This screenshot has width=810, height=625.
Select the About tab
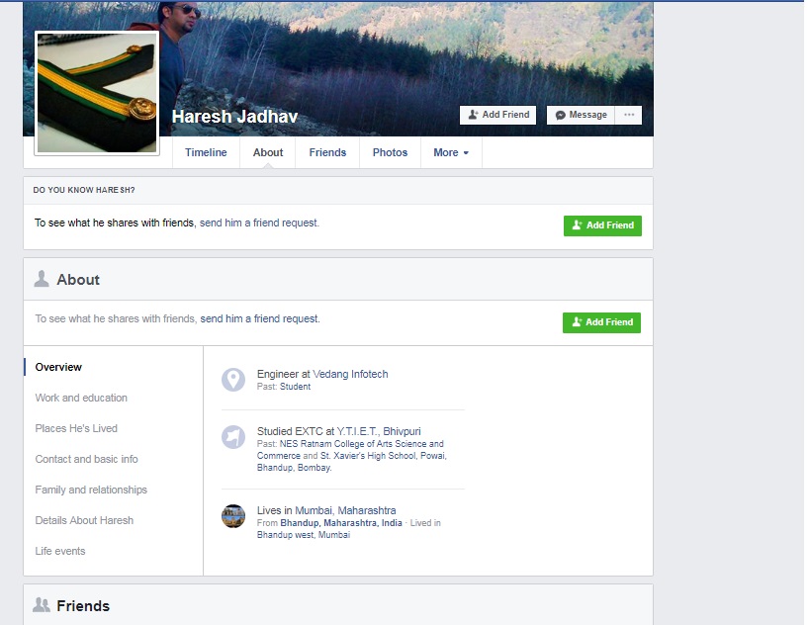tap(268, 152)
